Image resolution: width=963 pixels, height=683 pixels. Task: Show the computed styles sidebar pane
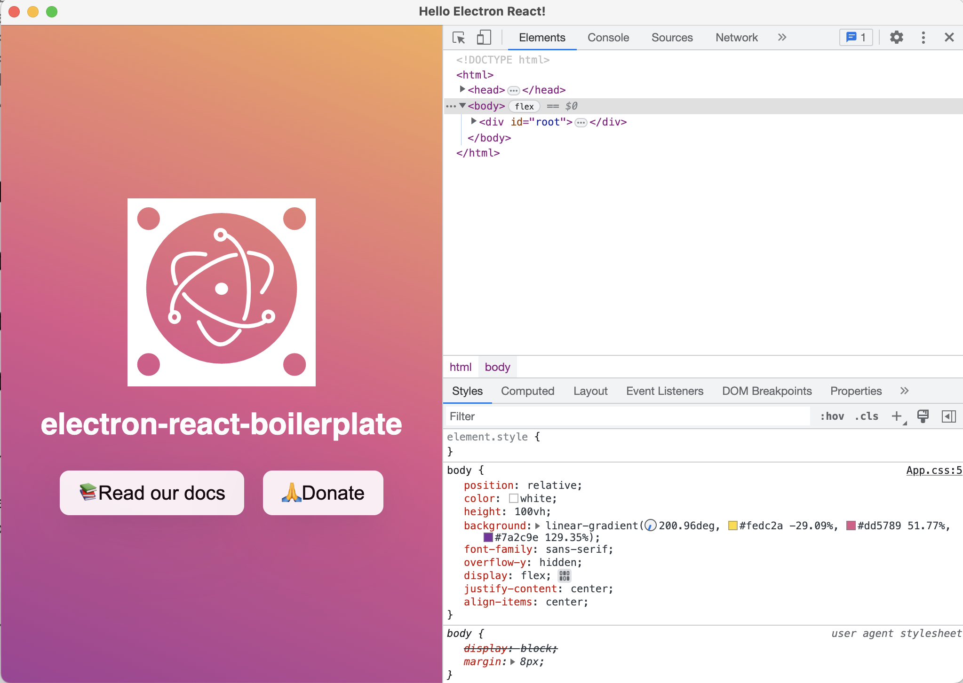click(948, 416)
